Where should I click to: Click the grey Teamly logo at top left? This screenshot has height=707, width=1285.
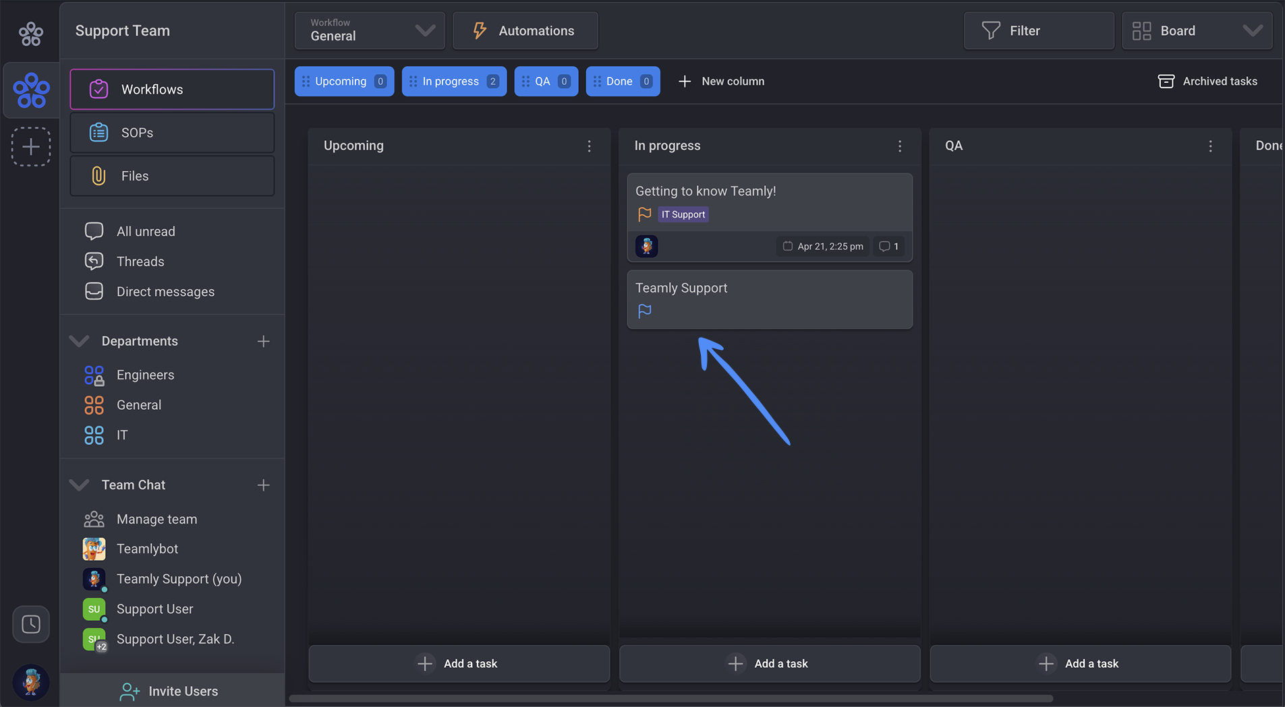pyautogui.click(x=31, y=32)
